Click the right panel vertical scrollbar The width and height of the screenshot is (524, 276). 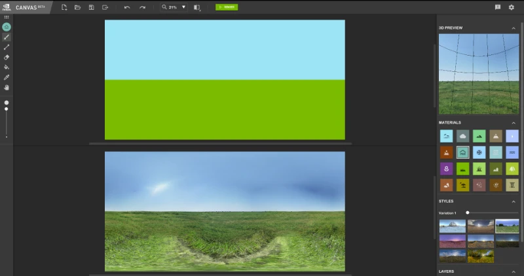[522, 132]
